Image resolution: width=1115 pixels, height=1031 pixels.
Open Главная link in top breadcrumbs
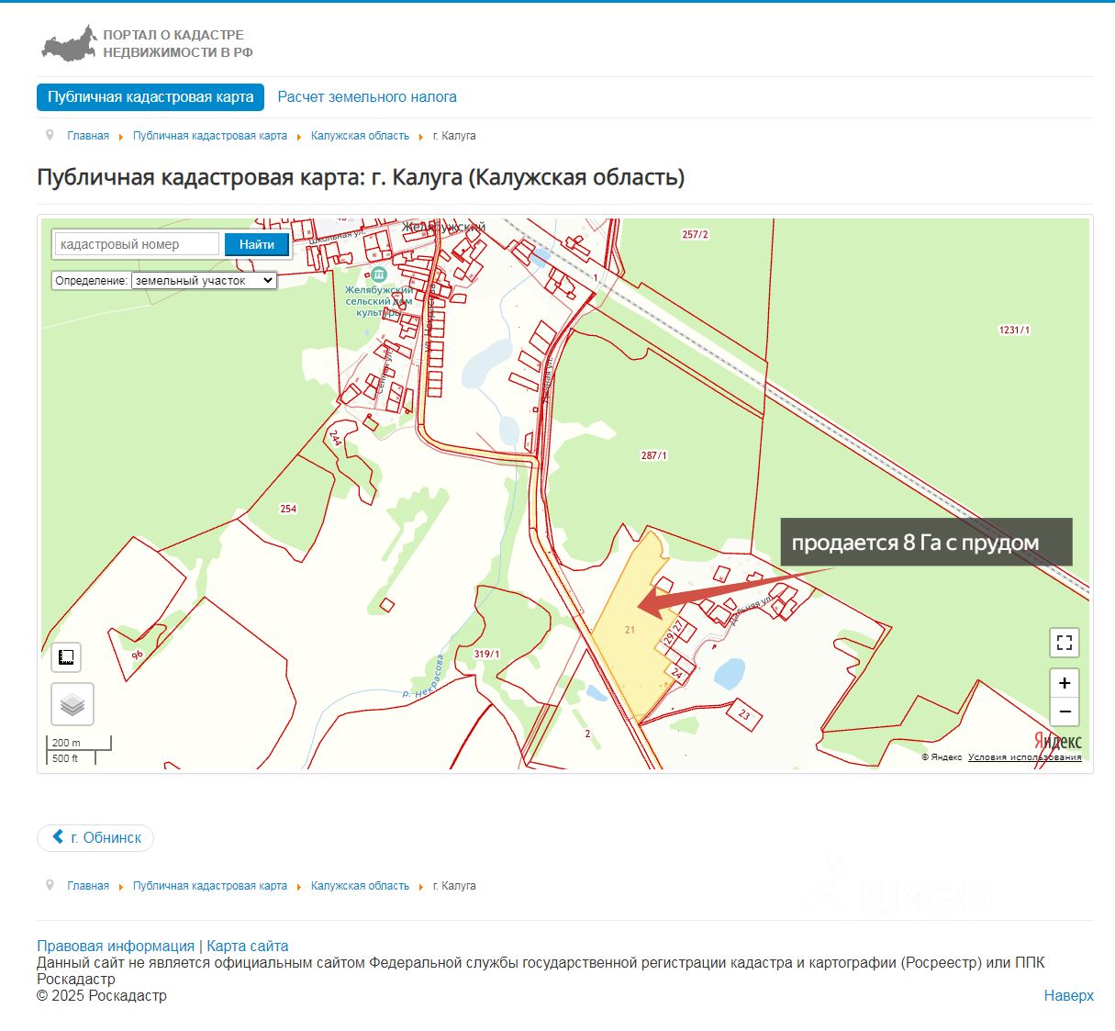point(88,136)
